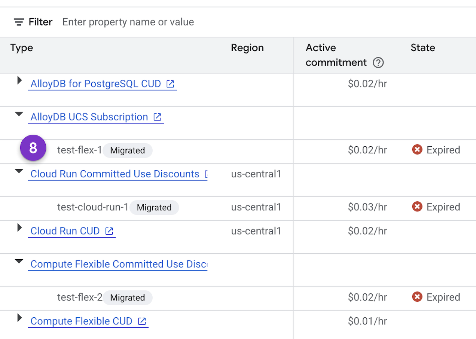Click external link icon beside Cloud Run Committed Use Discounts

click(x=207, y=174)
